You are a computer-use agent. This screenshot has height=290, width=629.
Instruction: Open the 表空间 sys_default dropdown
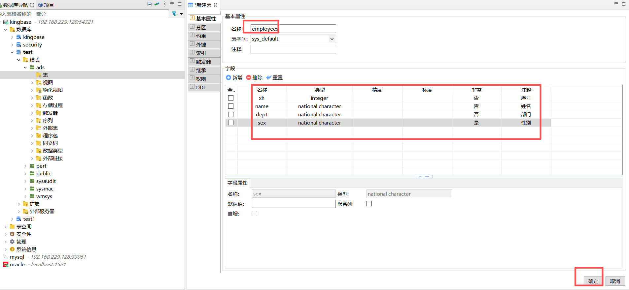[x=332, y=39]
